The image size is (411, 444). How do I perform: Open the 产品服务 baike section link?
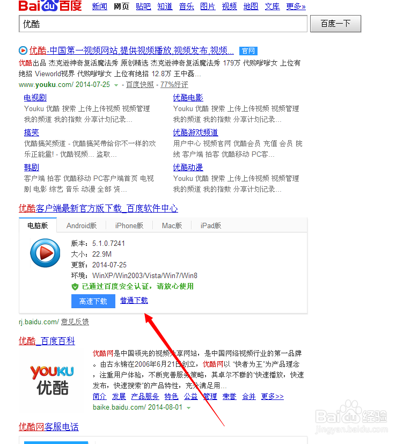pyautogui.click(x=145, y=396)
